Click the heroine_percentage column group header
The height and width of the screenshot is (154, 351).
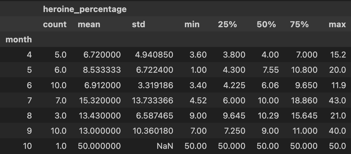tap(85, 9)
